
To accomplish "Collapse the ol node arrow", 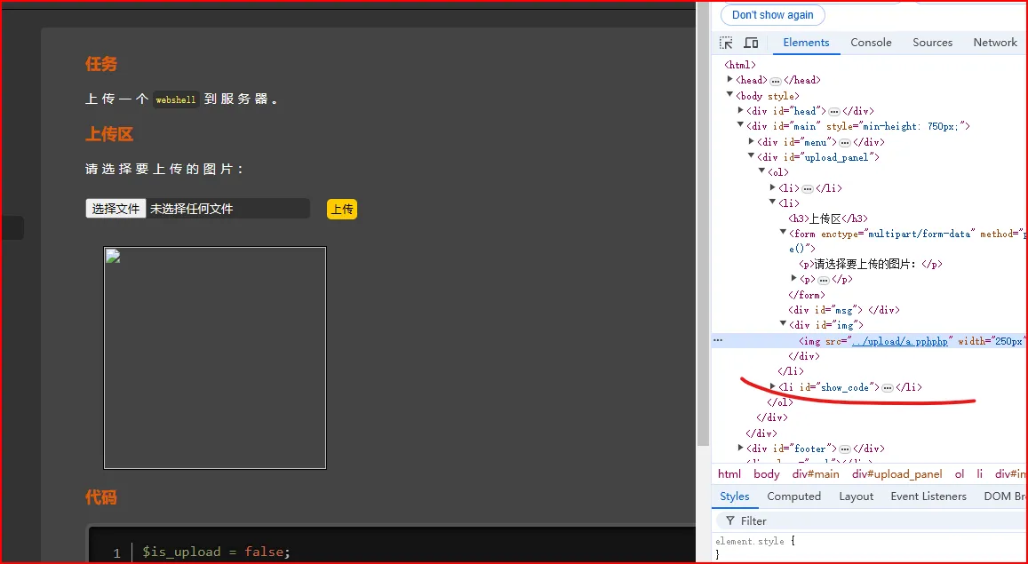I will pyautogui.click(x=761, y=171).
